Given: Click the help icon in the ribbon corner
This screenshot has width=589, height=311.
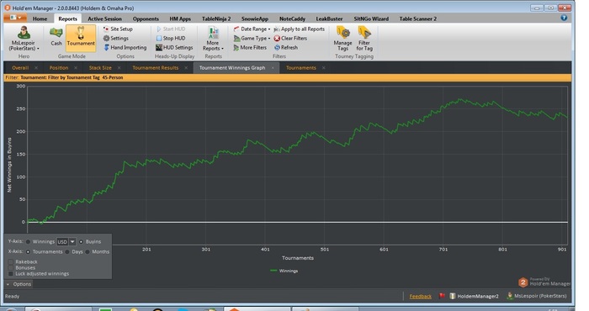Looking at the screenshot, I should 564,18.
